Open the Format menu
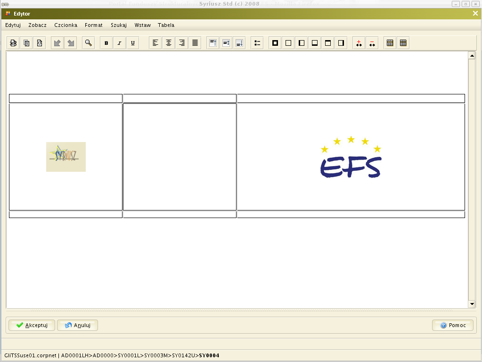482x362 pixels. [x=94, y=25]
